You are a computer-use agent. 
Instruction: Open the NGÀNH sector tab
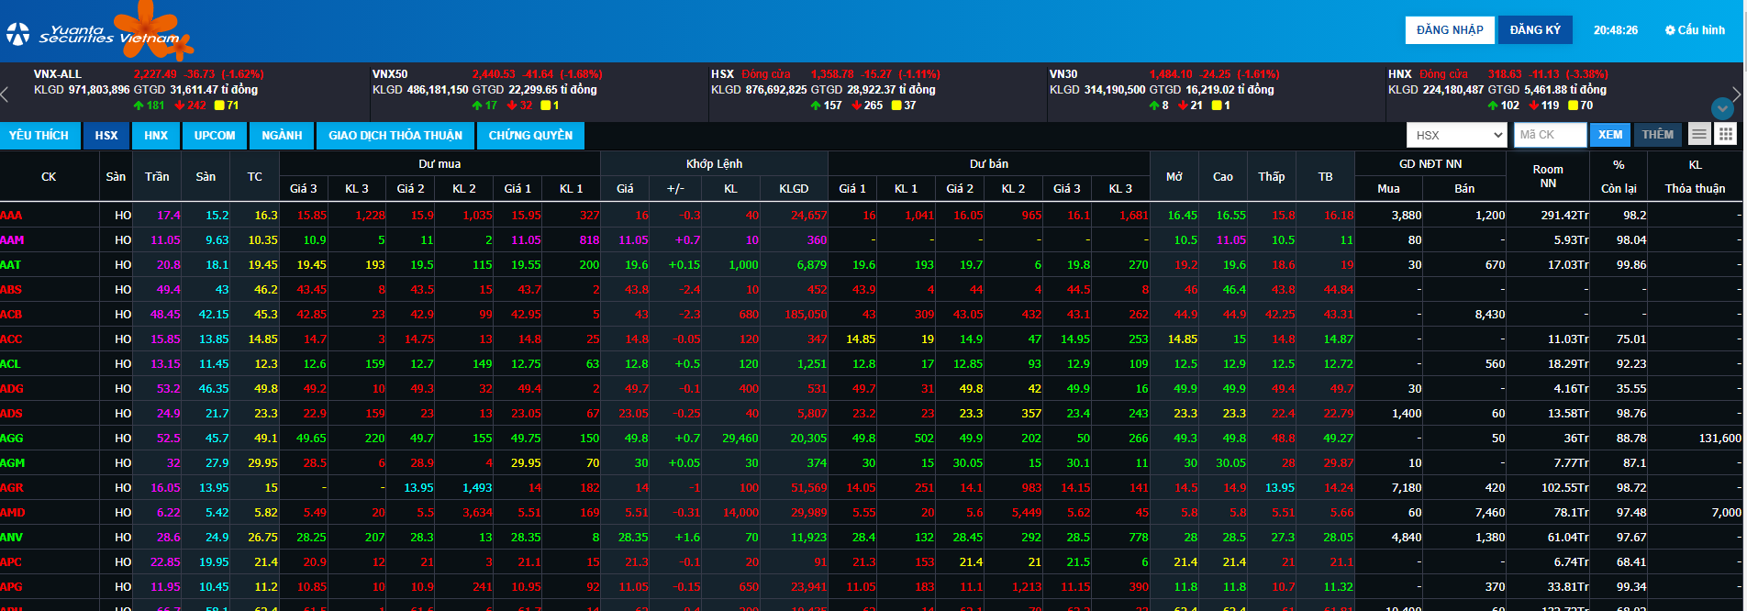(x=282, y=136)
